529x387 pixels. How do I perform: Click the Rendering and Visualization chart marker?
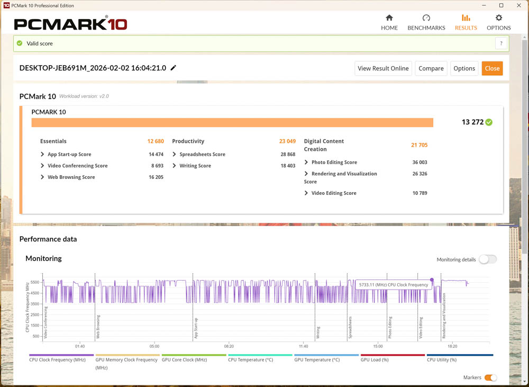pos(443,315)
